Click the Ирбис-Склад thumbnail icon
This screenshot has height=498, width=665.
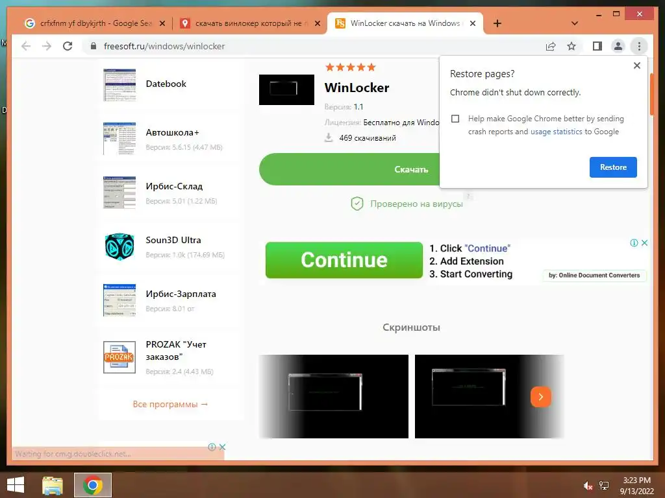tap(119, 192)
